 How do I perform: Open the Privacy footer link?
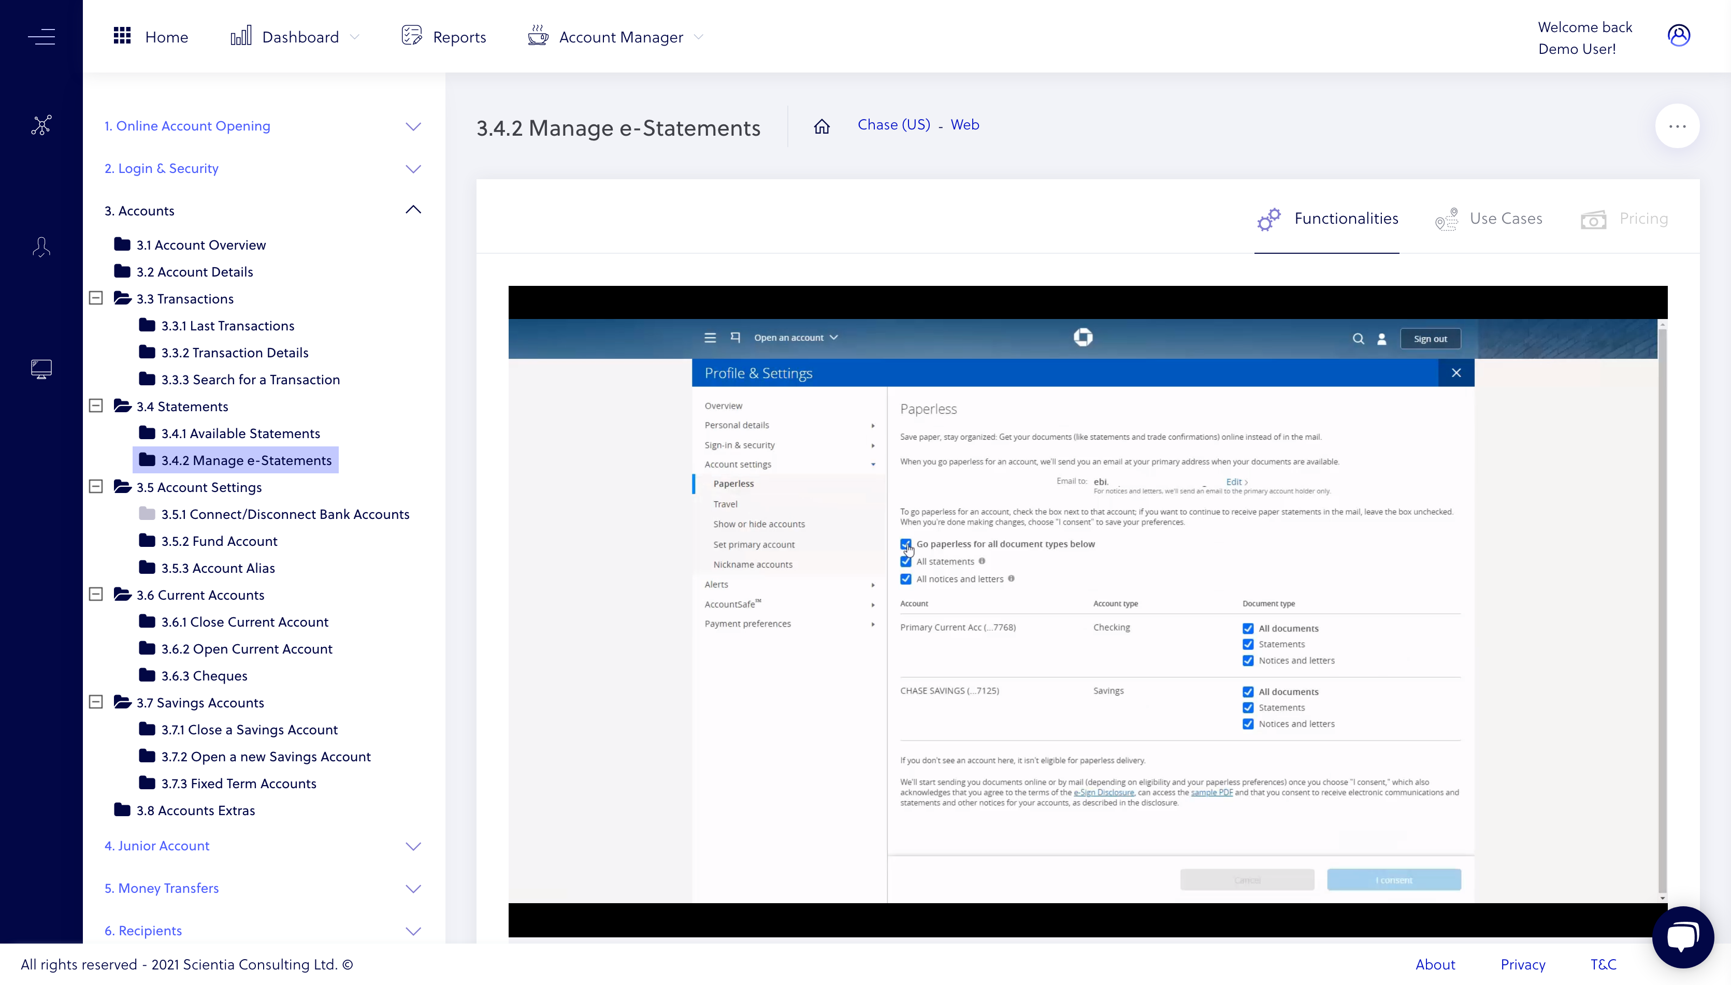[1523, 964]
